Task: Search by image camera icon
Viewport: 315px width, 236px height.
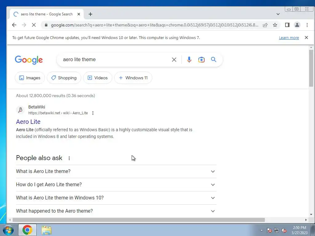Action: [x=201, y=60]
